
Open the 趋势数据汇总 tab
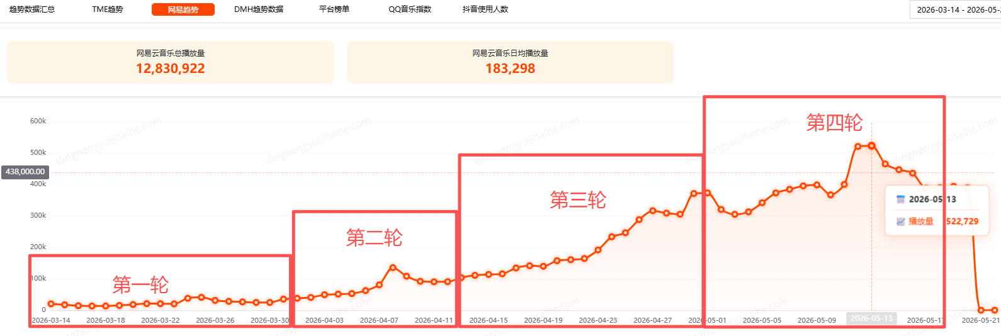coord(32,9)
